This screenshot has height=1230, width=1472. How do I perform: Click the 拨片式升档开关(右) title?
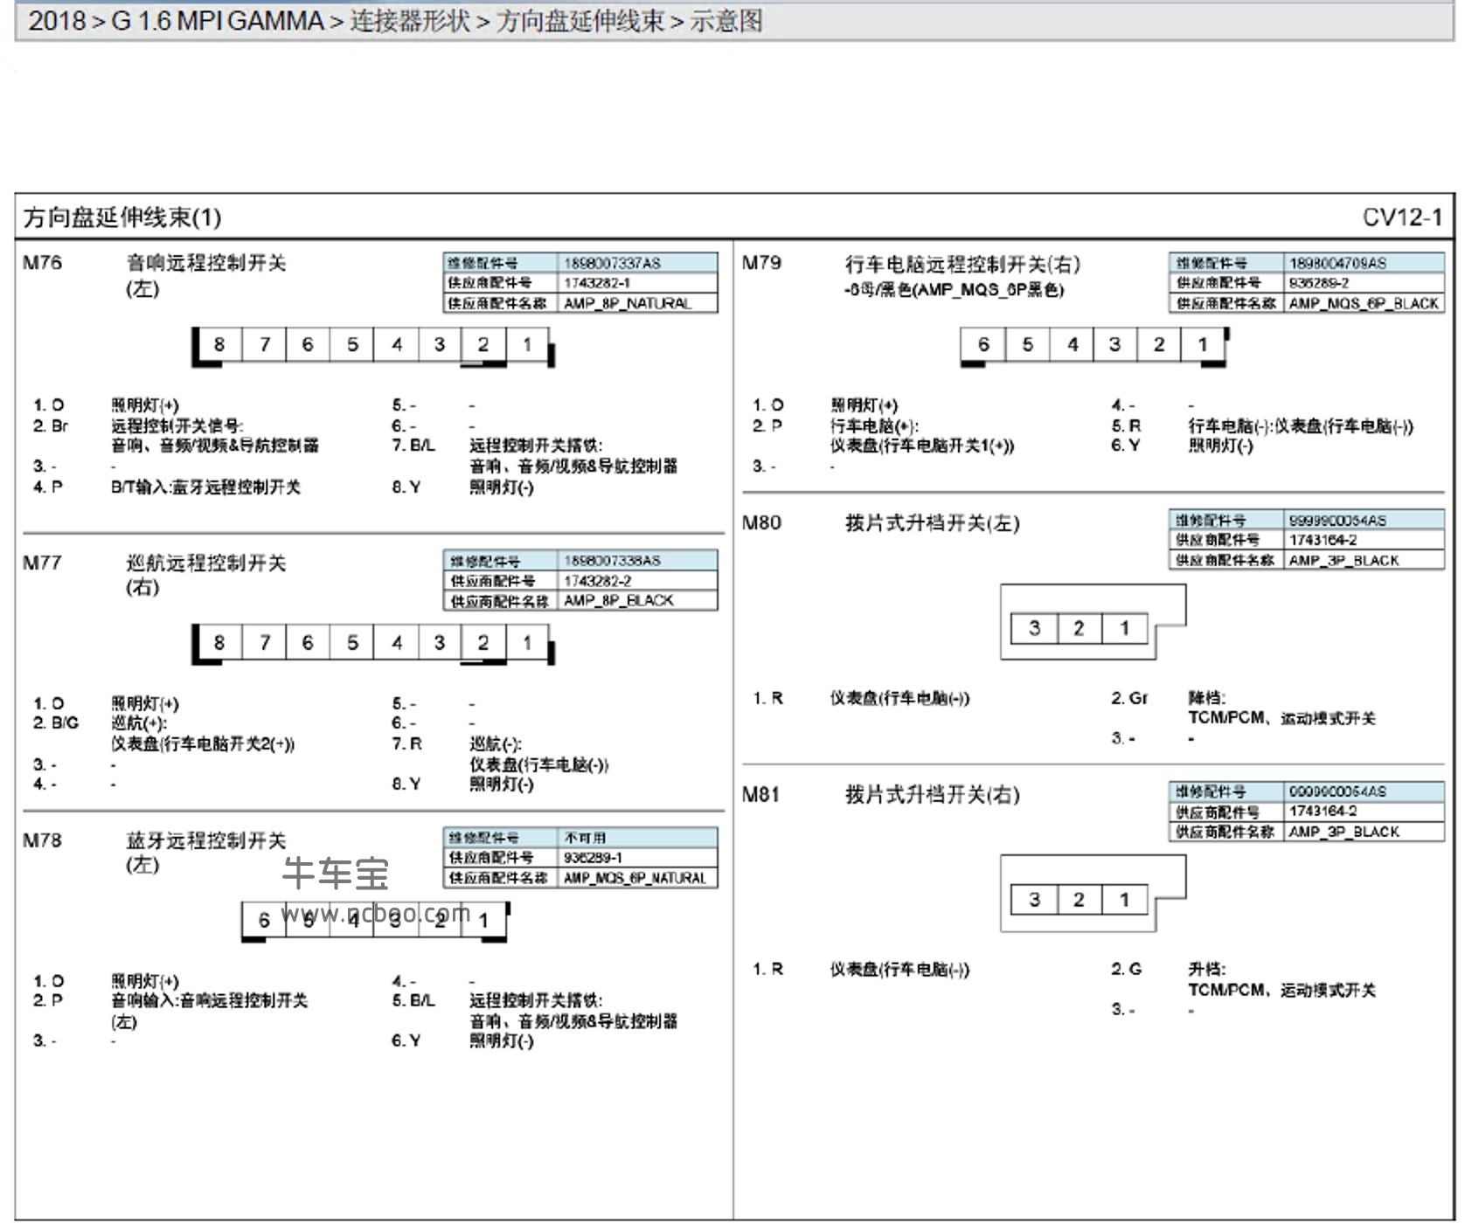(x=932, y=795)
